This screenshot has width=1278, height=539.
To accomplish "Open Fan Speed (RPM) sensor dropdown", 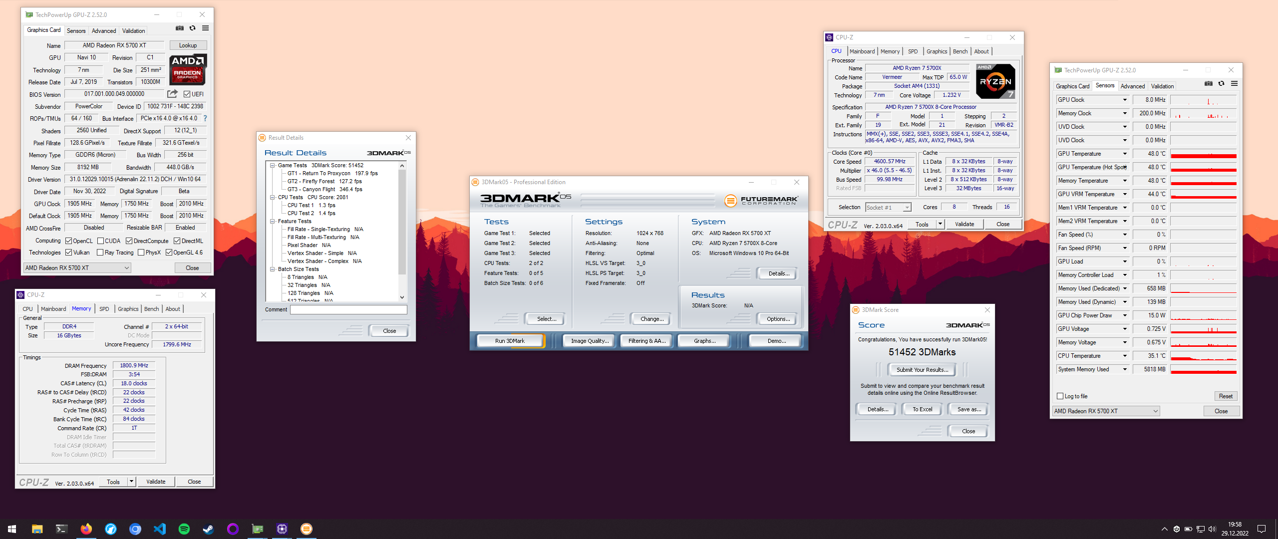I will click(1125, 248).
